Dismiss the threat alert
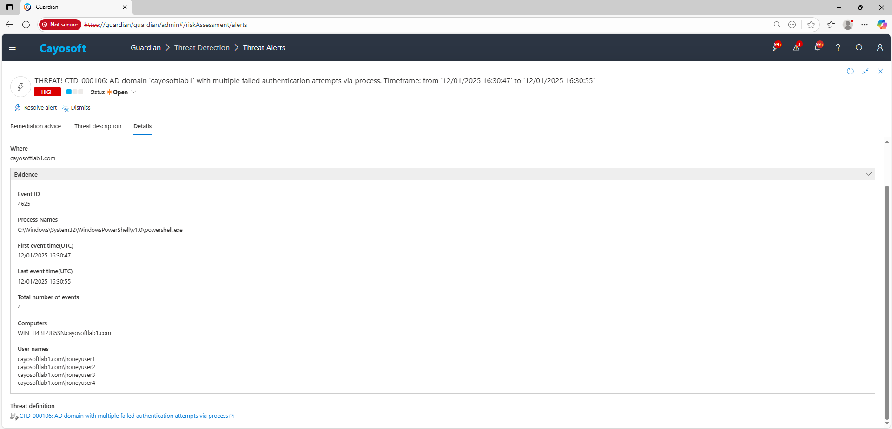 (x=76, y=108)
